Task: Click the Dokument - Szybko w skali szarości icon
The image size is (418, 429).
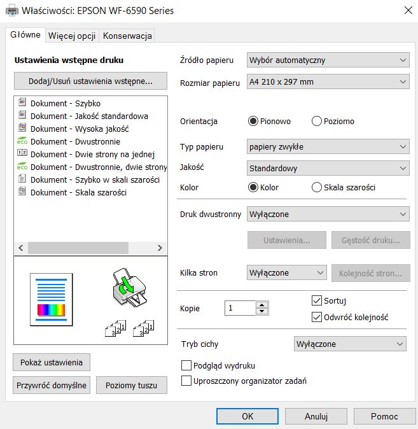Action: tap(22, 178)
